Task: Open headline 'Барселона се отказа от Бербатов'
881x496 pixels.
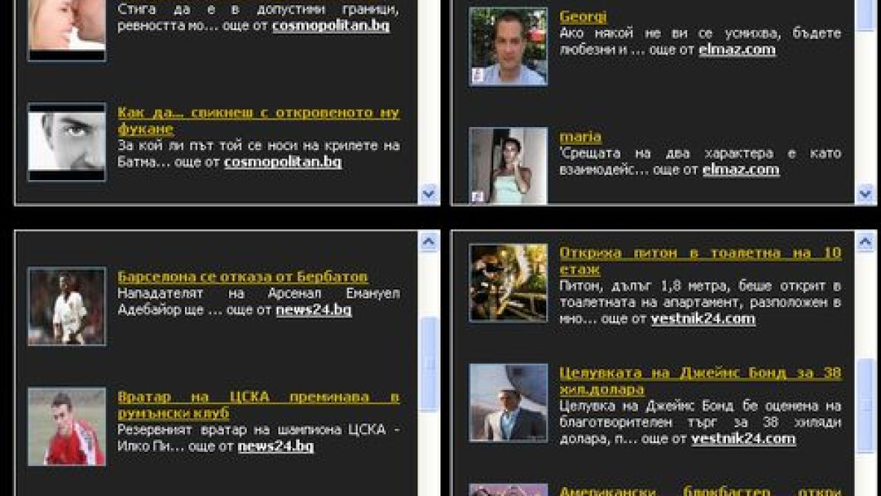Action: click(242, 277)
